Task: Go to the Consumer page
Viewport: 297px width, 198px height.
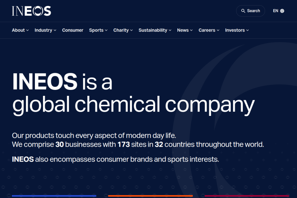Action: click(72, 30)
